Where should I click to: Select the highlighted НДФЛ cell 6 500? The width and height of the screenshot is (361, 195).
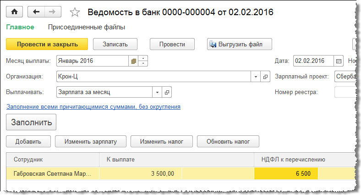[x=286, y=174]
